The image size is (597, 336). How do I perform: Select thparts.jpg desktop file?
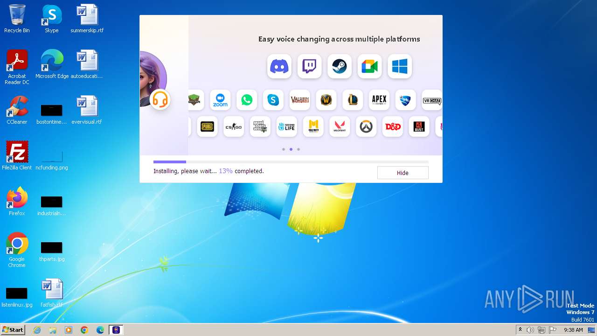click(52, 251)
